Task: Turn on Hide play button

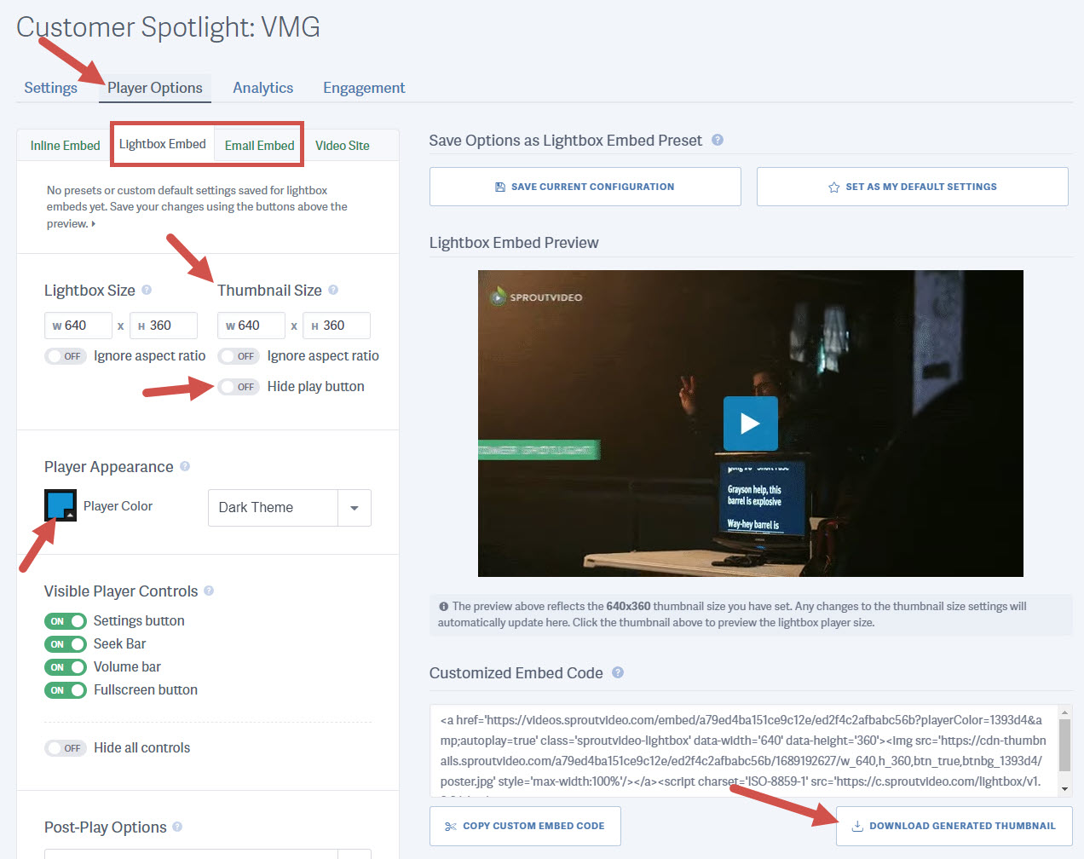Action: pyautogui.click(x=239, y=386)
